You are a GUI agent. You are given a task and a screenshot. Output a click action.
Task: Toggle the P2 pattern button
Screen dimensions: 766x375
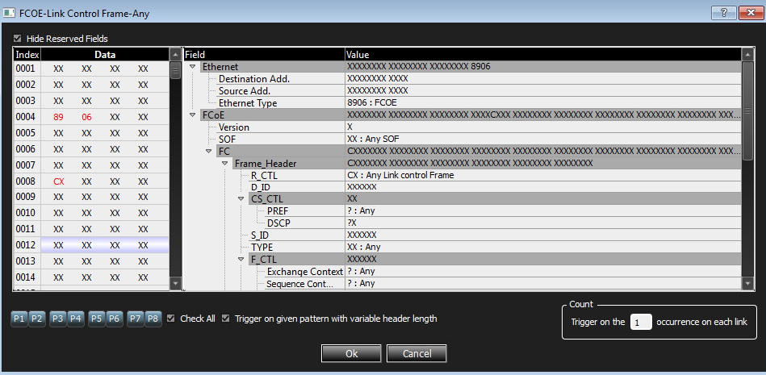[36, 319]
